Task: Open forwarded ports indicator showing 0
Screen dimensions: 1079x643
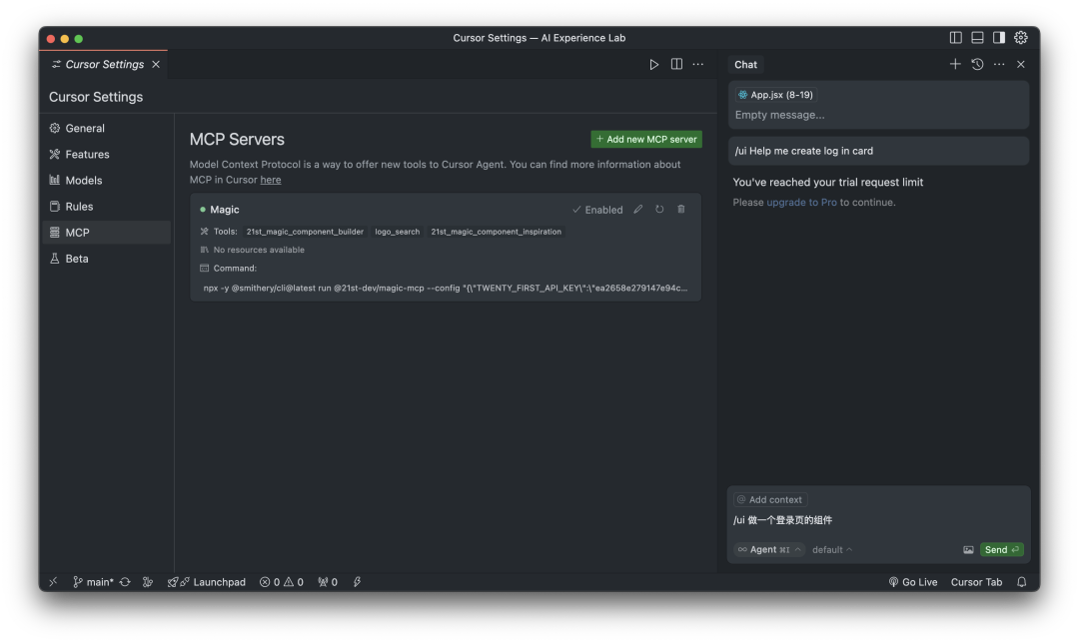Action: (328, 582)
